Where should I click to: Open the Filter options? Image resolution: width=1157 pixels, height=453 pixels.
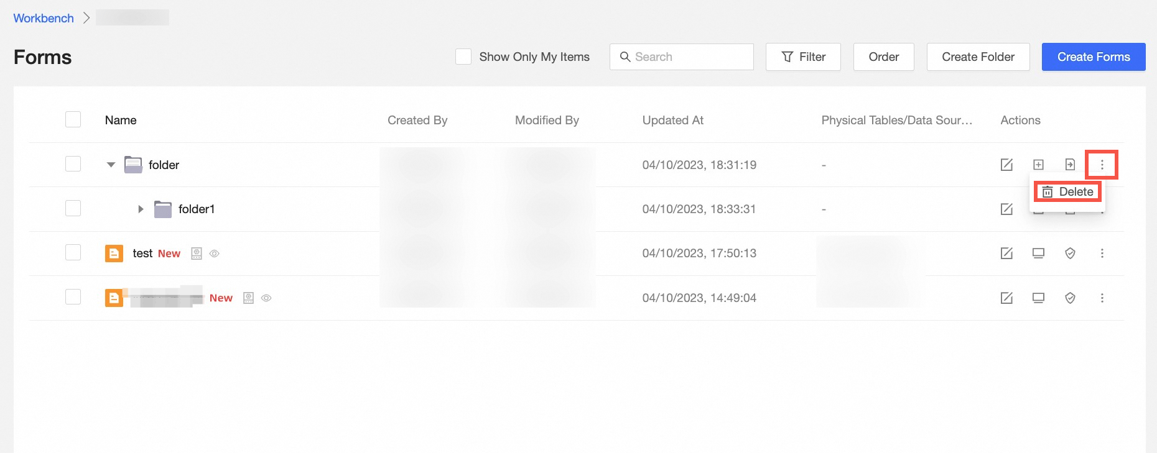pyautogui.click(x=803, y=57)
